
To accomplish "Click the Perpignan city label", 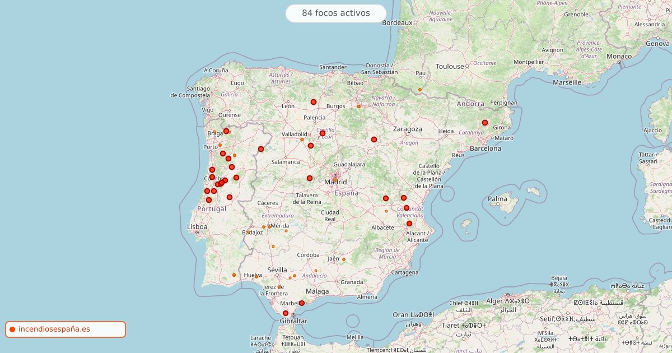I will pos(503,103).
